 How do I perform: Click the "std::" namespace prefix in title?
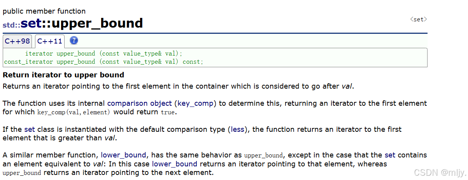[x=11, y=25]
